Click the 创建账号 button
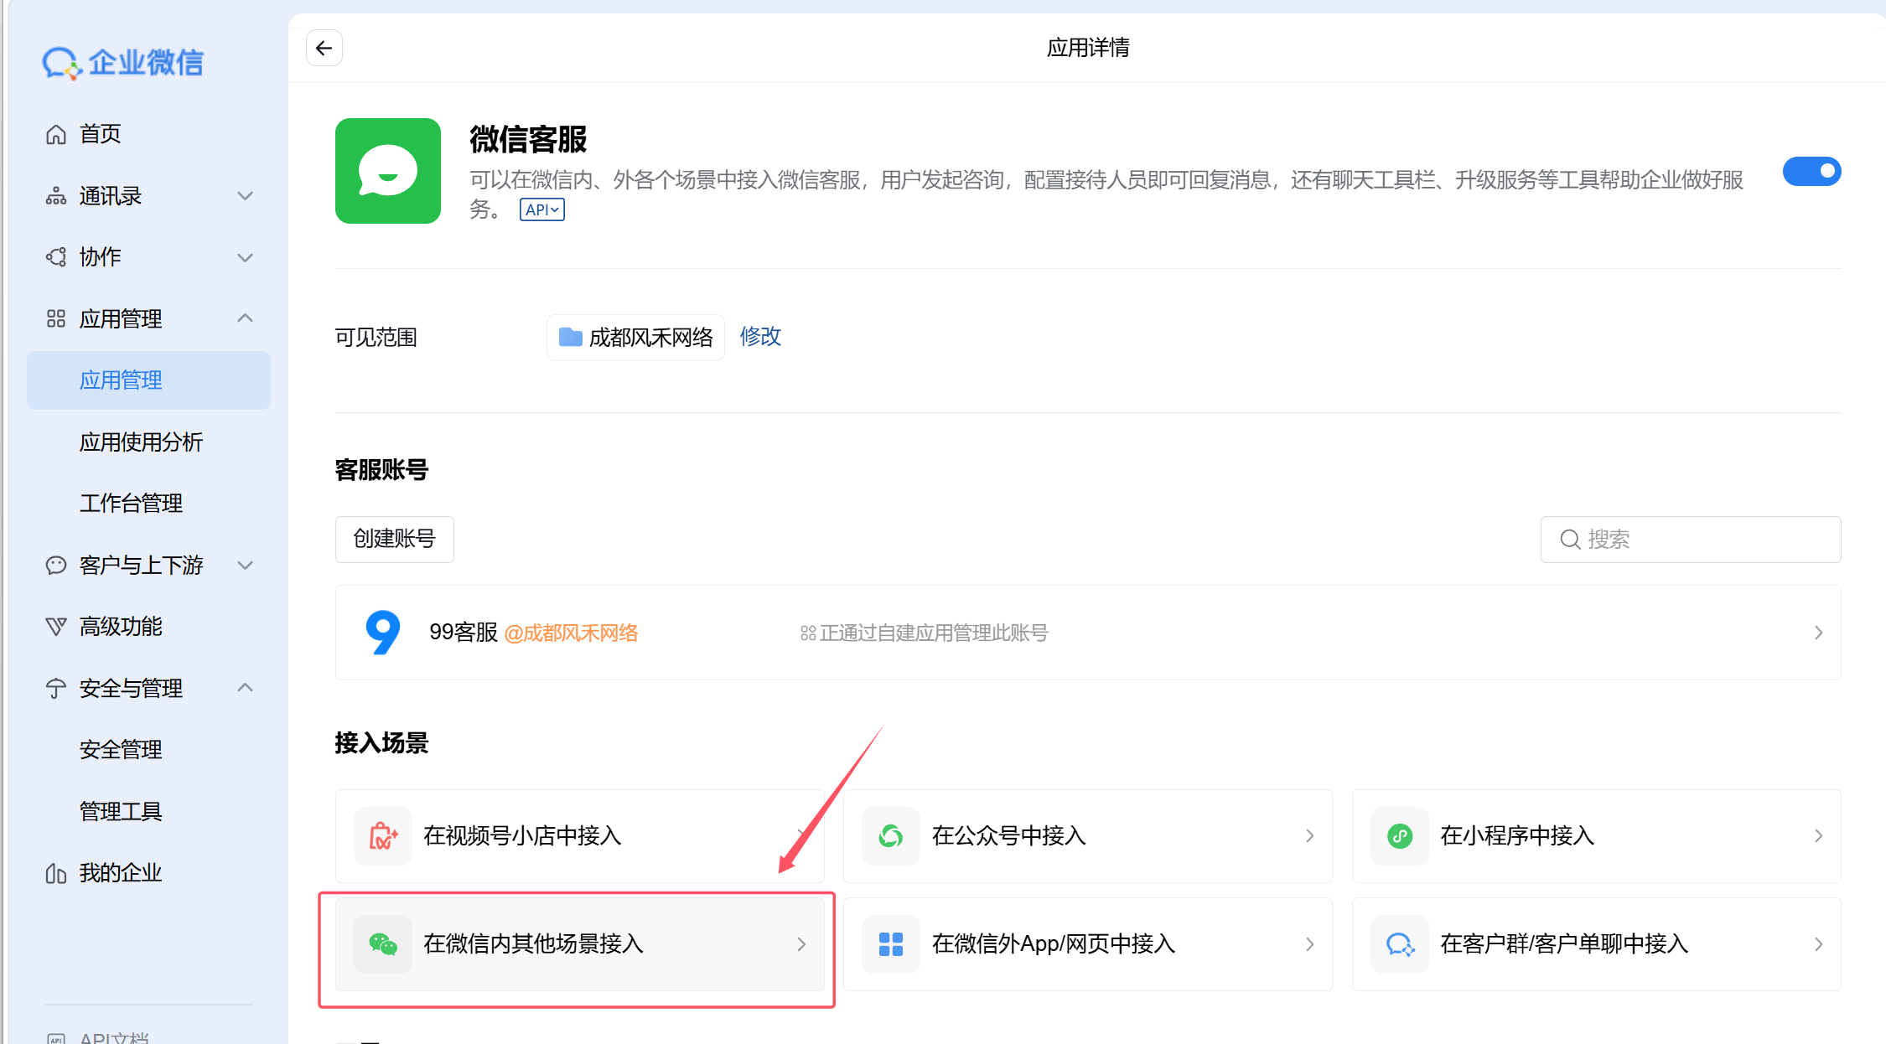The width and height of the screenshot is (1886, 1044). click(395, 539)
